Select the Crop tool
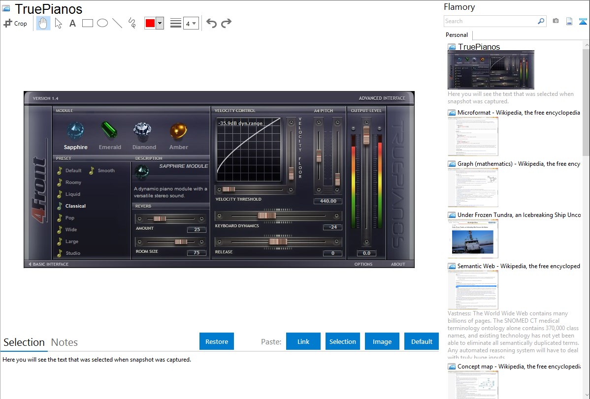 (15, 23)
